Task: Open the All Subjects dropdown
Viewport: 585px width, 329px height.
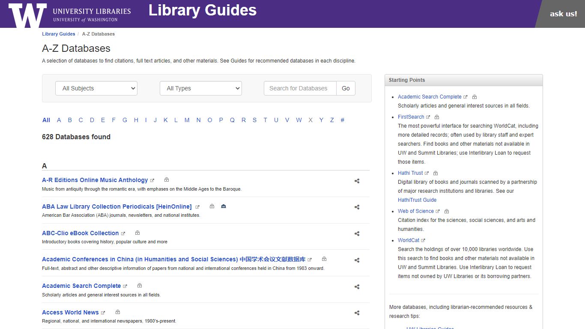Action: pos(96,88)
